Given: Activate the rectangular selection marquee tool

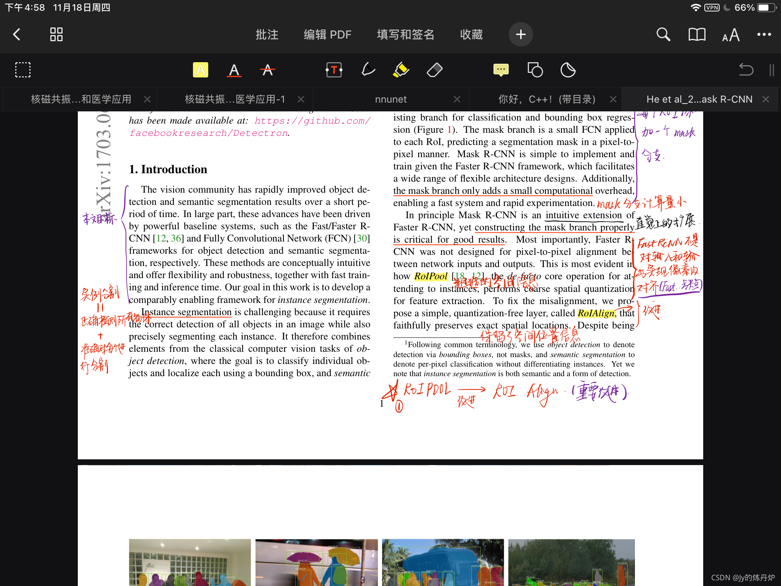Looking at the screenshot, I should click(x=23, y=70).
